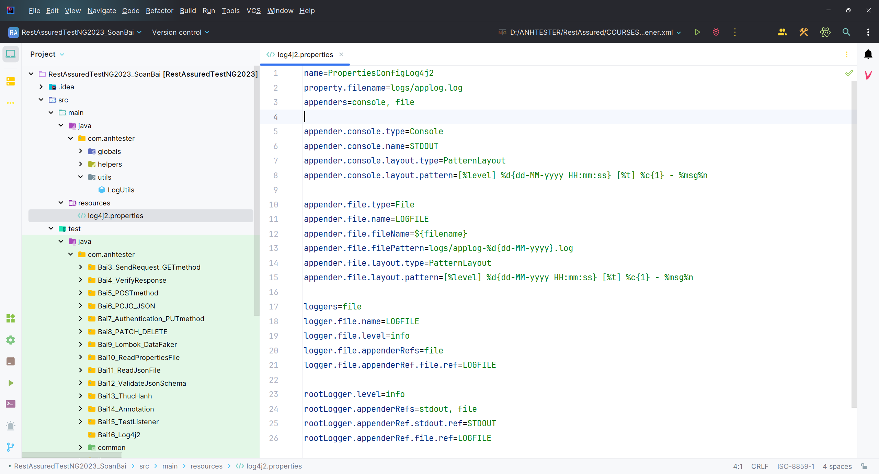This screenshot has width=879, height=474.
Task: Open the project name dropdown
Action: (75, 32)
